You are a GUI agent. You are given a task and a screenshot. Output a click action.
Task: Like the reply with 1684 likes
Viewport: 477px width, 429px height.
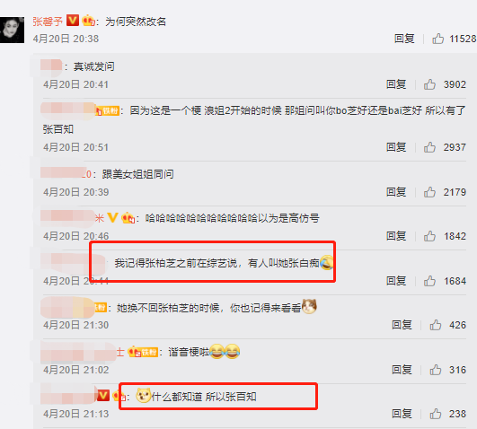pos(429,281)
